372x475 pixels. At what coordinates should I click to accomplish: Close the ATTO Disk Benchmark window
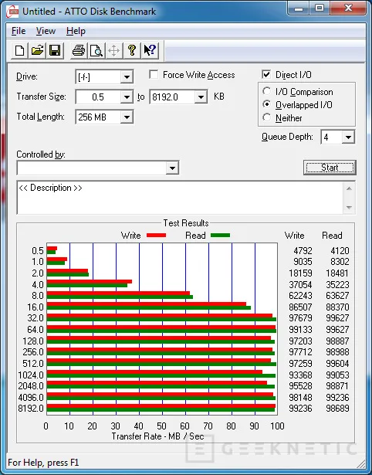click(x=348, y=8)
